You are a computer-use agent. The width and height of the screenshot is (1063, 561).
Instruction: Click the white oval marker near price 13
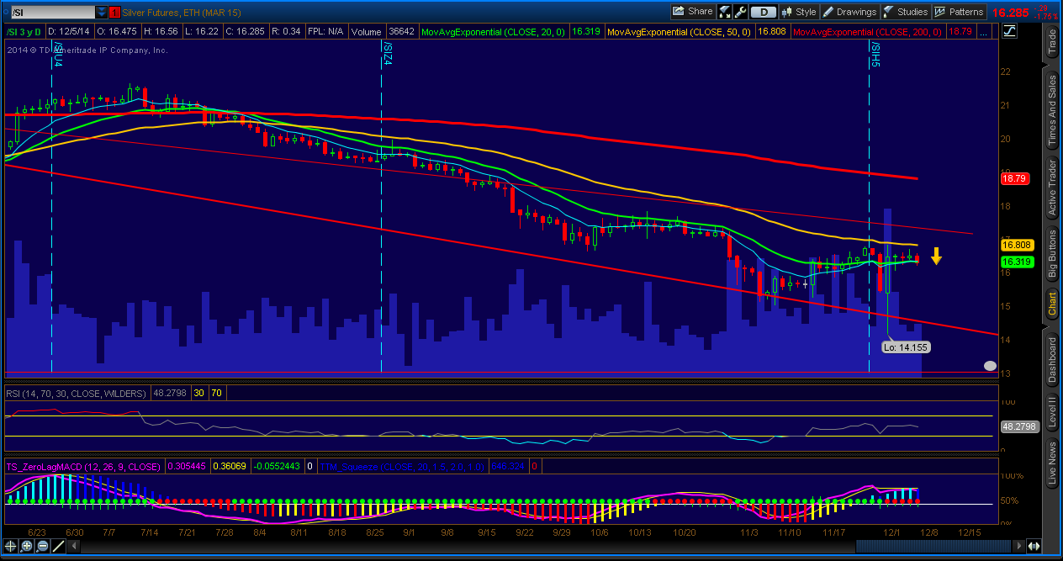tap(990, 366)
